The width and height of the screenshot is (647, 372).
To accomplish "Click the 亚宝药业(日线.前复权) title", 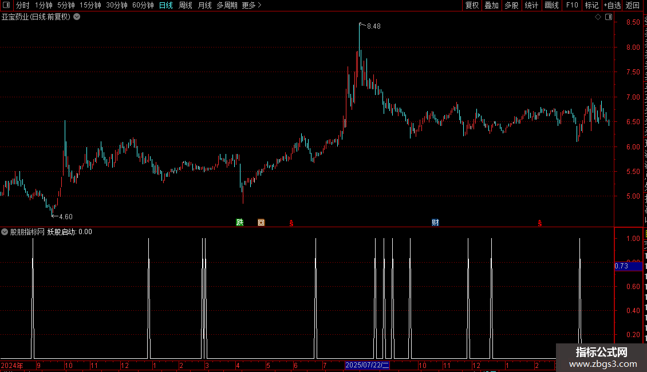I will (36, 17).
